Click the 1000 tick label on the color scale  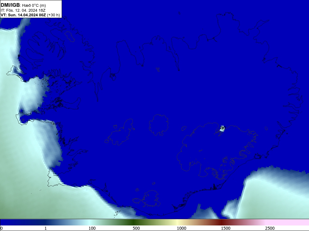coord(181,228)
